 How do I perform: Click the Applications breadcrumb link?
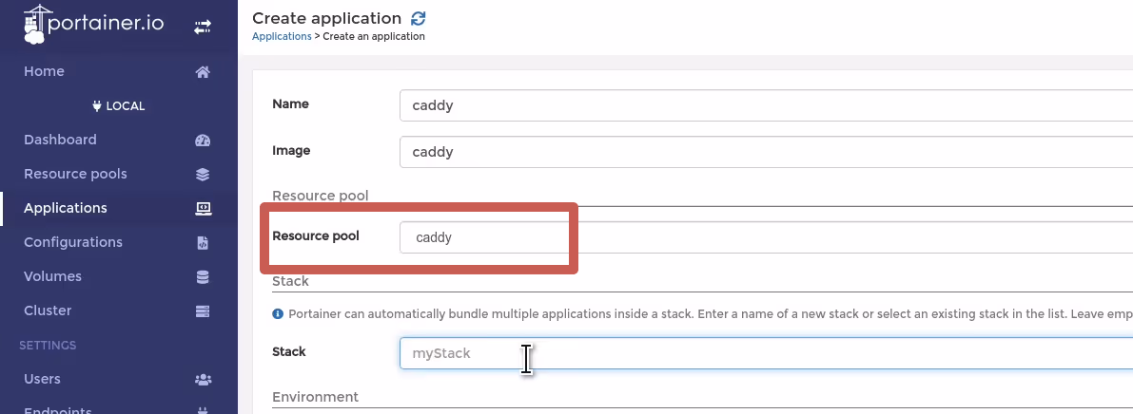tap(282, 36)
